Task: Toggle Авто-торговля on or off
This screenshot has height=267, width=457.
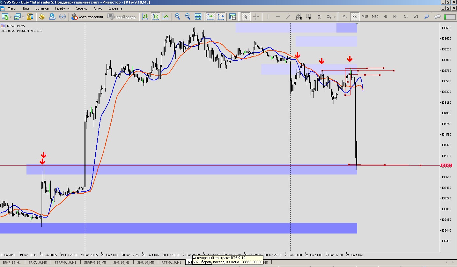Action: (87, 17)
